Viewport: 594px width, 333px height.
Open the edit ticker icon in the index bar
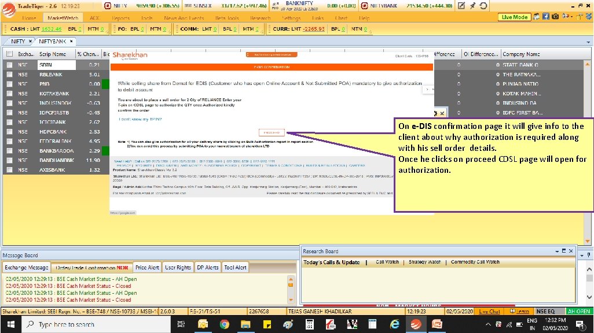461,6
